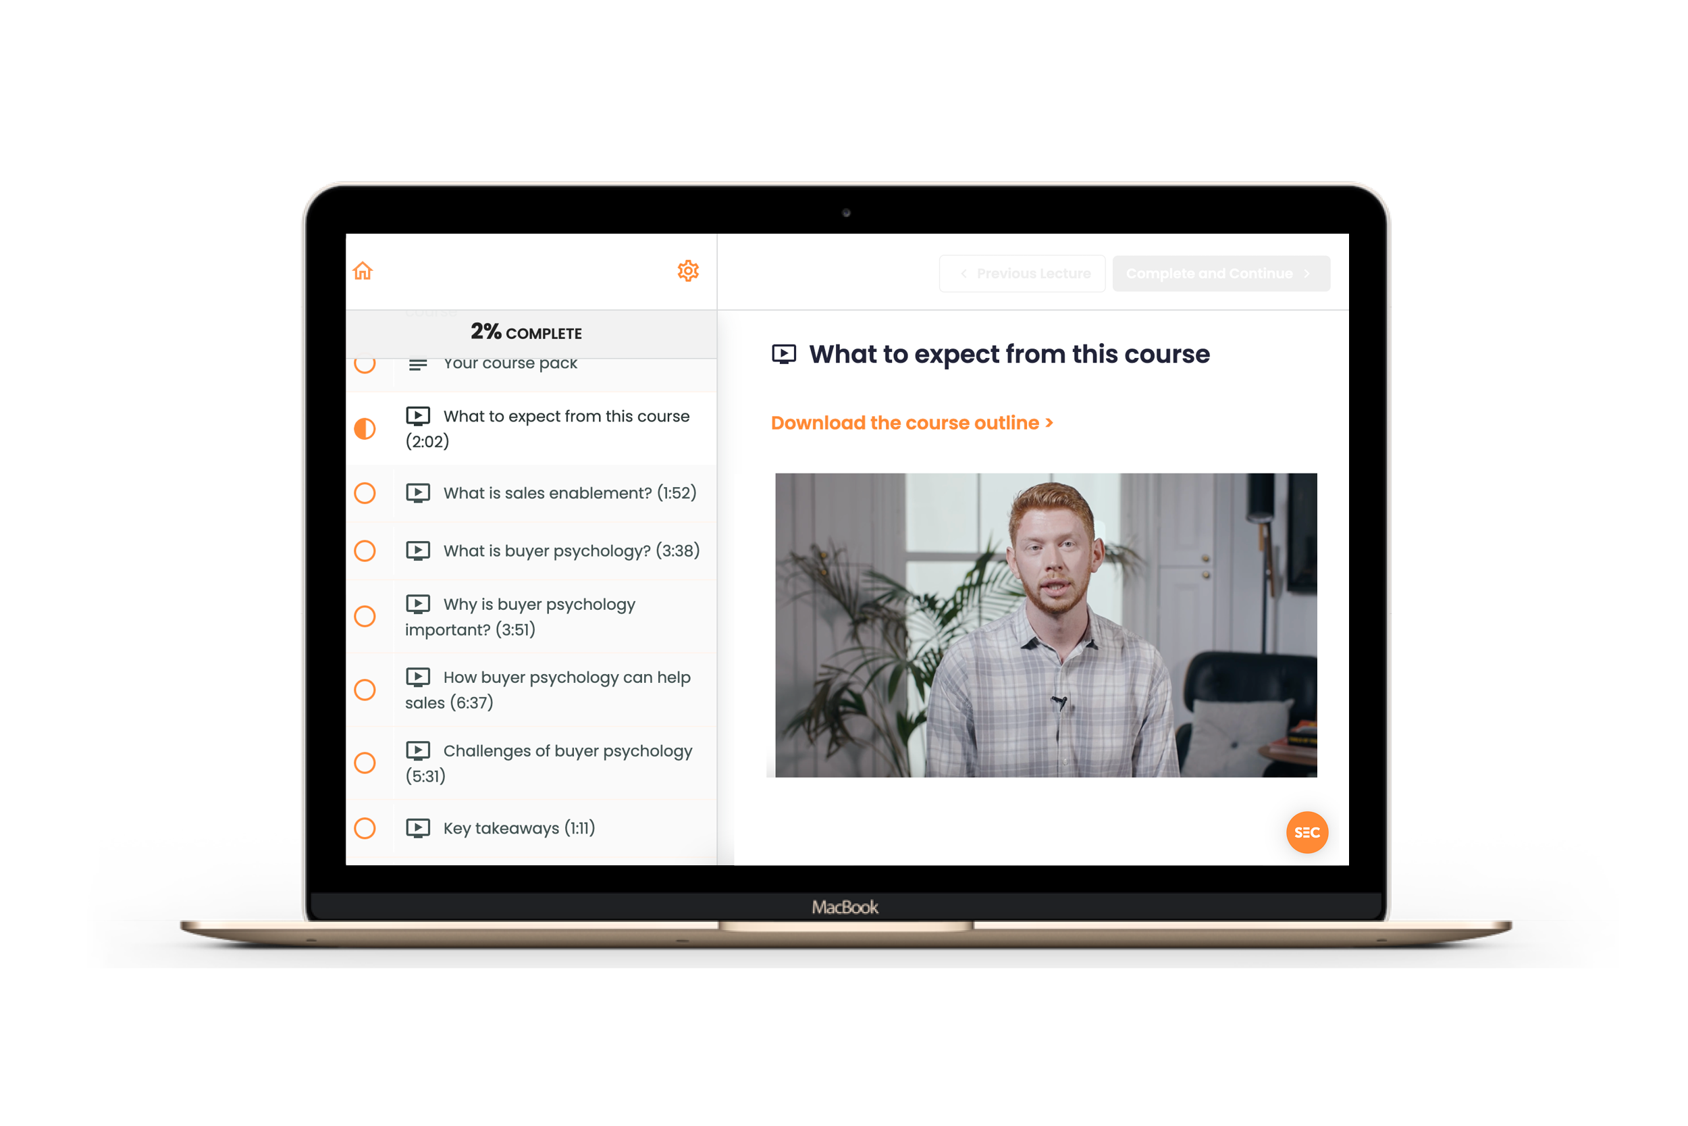
Task: Open the settings gear icon
Action: 688,270
